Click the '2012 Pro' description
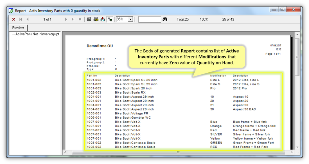The height and width of the screenshot is (164, 309). click(x=240, y=88)
